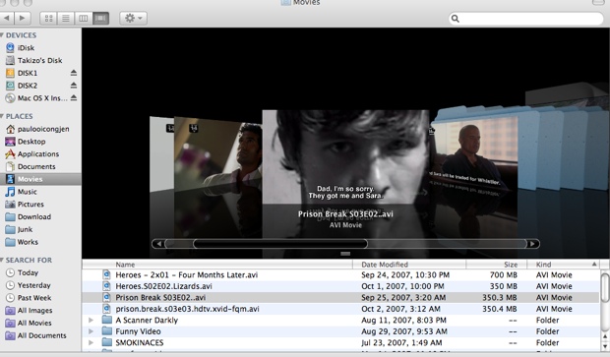Screen dimensions: 610x357
Task: Open DISK2 volume
Action: click(28, 86)
